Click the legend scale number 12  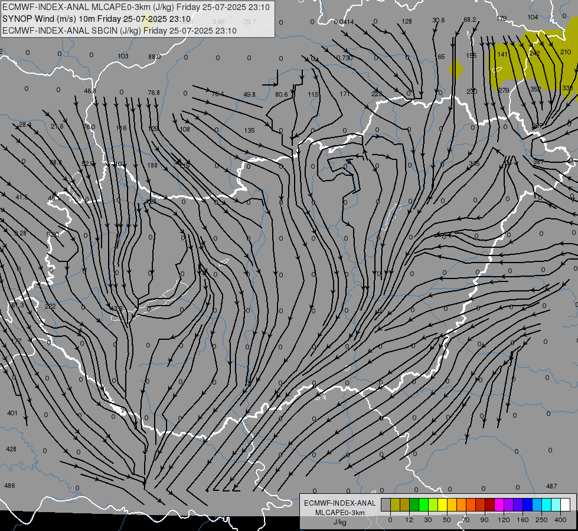[409, 520]
